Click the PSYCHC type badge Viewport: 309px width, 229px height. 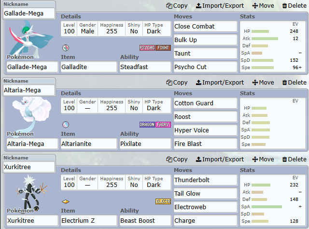coord(147,48)
